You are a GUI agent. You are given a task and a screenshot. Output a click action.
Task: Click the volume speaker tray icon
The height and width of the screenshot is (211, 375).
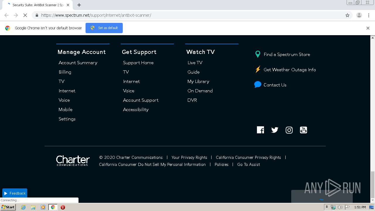340,207
